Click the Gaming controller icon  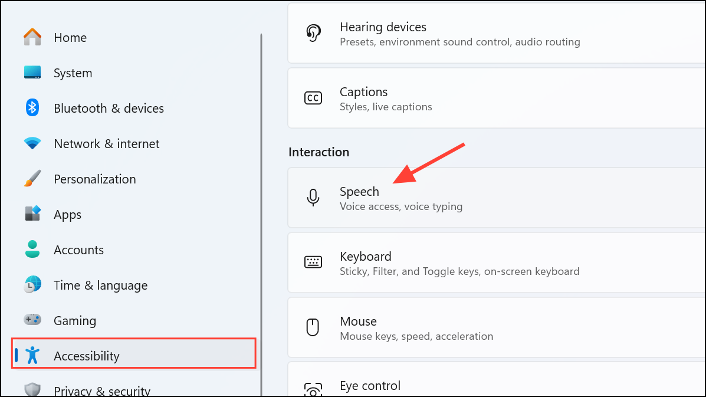coord(32,320)
